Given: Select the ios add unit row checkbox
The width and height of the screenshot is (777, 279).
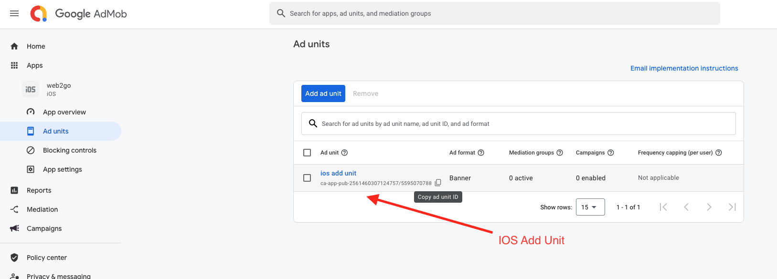Looking at the screenshot, I should pos(307,178).
